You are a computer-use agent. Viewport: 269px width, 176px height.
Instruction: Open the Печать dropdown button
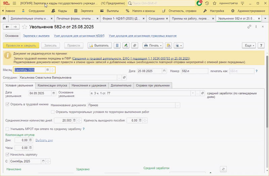tap(153, 45)
